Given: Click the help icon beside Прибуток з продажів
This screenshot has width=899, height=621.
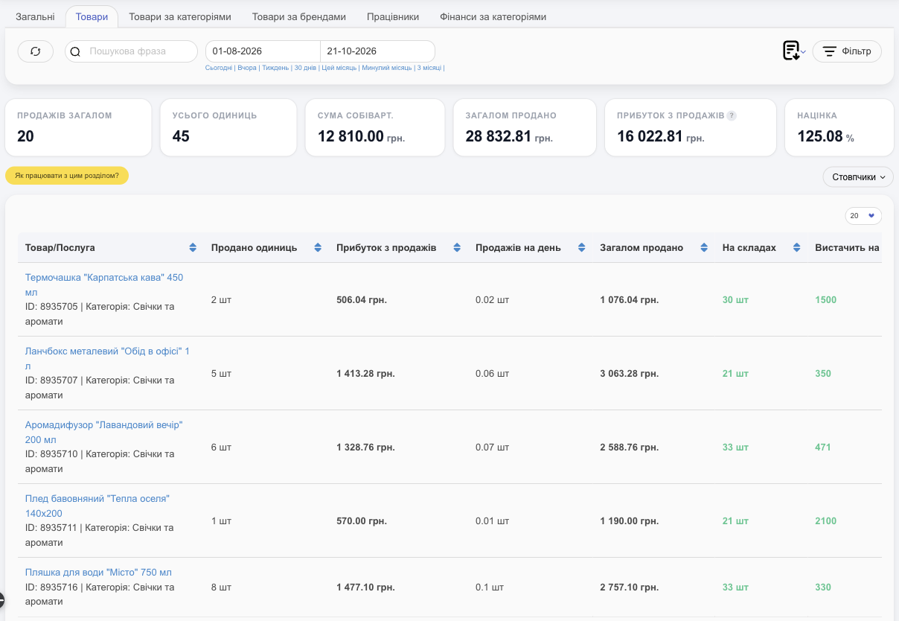Looking at the screenshot, I should click(732, 116).
